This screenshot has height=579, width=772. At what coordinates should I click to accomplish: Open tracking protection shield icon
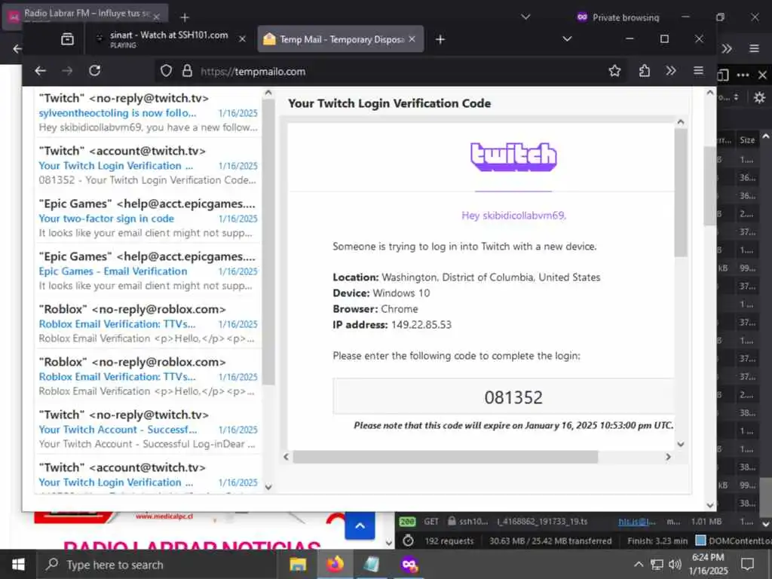166,71
